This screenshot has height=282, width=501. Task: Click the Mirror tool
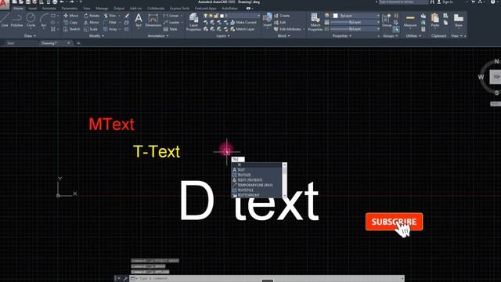tap(92, 23)
